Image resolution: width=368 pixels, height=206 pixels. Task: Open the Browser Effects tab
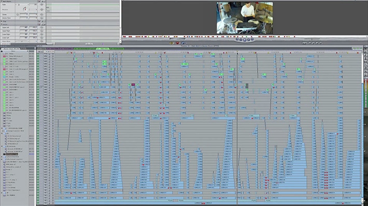(x=23, y=49)
